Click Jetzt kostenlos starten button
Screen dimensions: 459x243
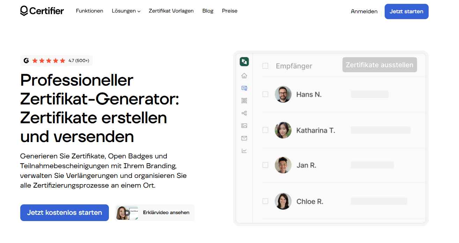click(65, 213)
